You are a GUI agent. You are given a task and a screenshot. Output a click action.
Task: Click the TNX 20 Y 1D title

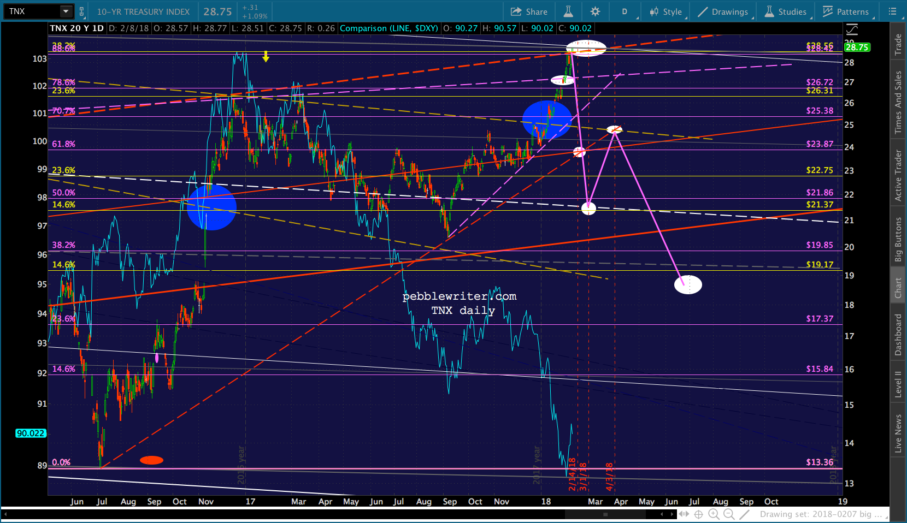[76, 28]
